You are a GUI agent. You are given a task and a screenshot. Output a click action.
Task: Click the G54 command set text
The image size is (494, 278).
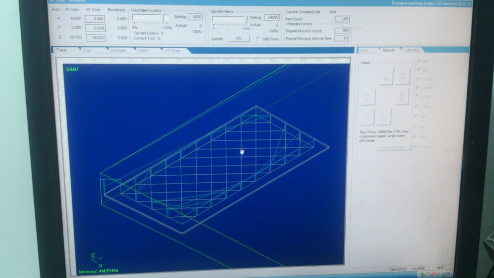pyautogui.click(x=332, y=12)
